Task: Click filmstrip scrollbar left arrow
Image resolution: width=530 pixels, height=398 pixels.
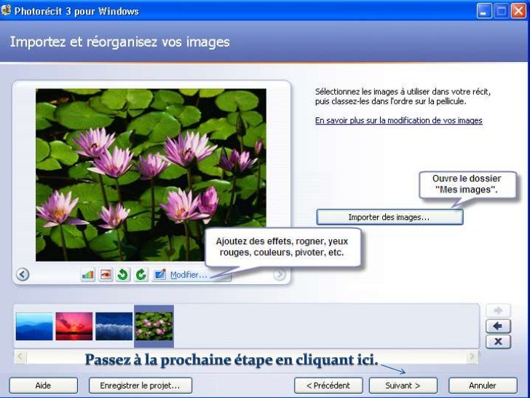Action: (20, 356)
